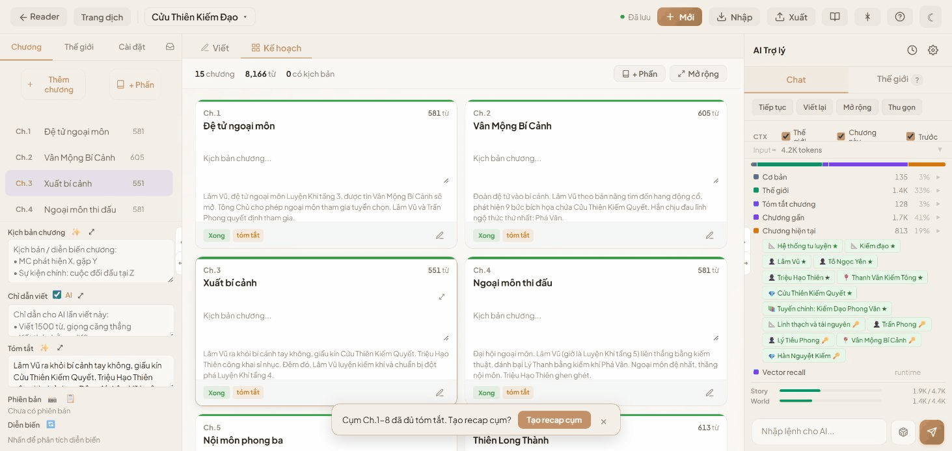The height and width of the screenshot is (451, 952).
Task: Toggle the AI checkbox for Chỉ dẫn viết
Action: coord(57,295)
